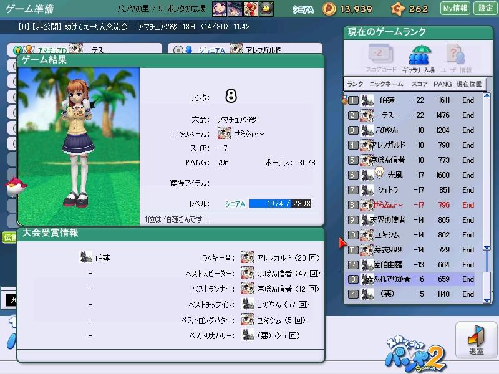499x374 pixels.
Task: Select rank 12 row 佐伯由羅 in ranking
Action: click(x=414, y=264)
